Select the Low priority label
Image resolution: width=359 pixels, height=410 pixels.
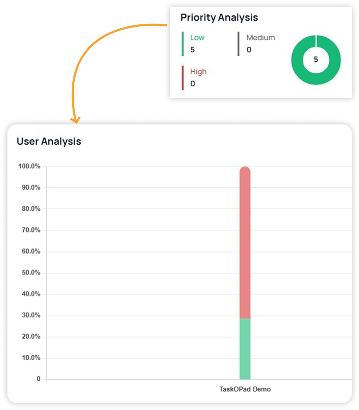[197, 37]
